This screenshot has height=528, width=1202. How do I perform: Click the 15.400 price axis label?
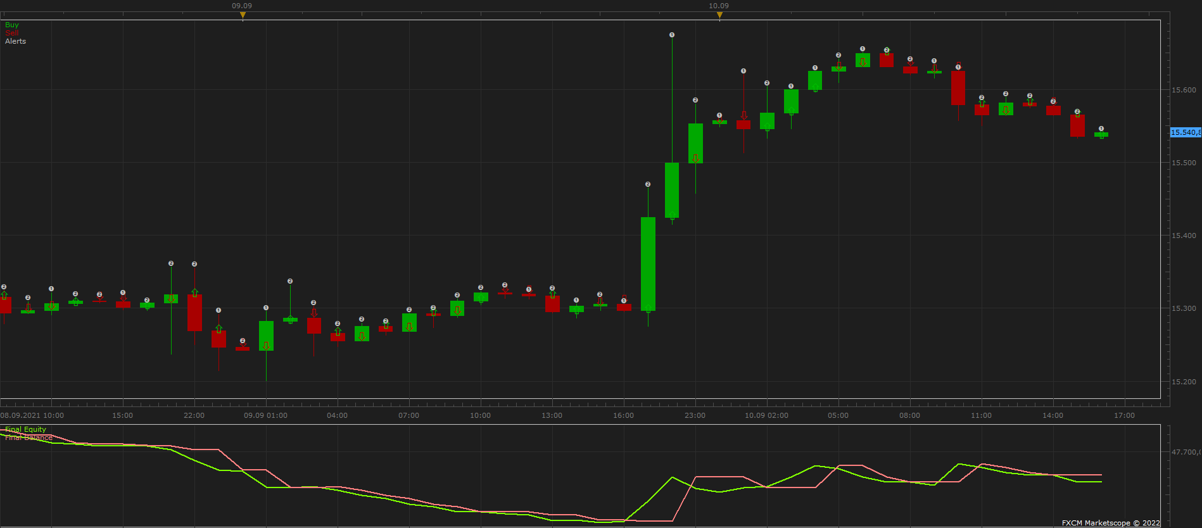(1184, 236)
